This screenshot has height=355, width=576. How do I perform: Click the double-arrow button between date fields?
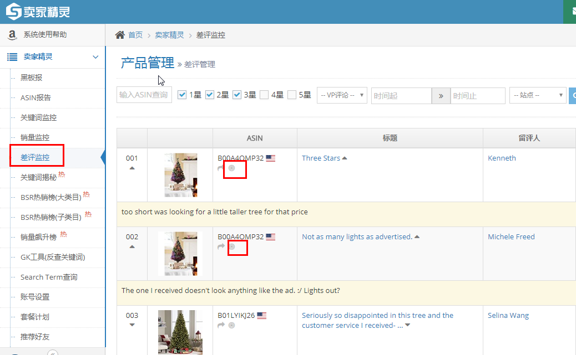click(441, 96)
